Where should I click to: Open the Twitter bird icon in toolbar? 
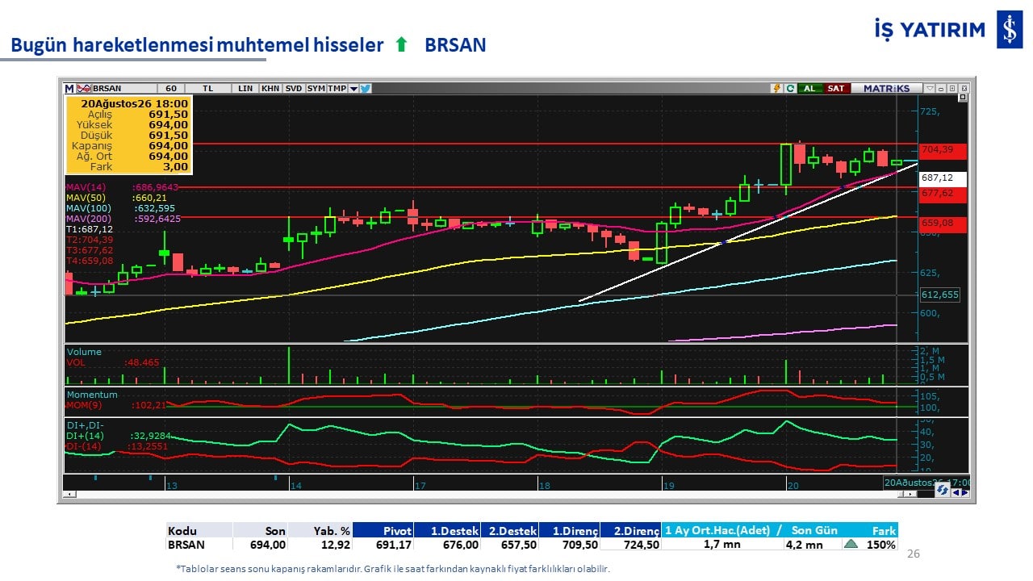click(365, 89)
